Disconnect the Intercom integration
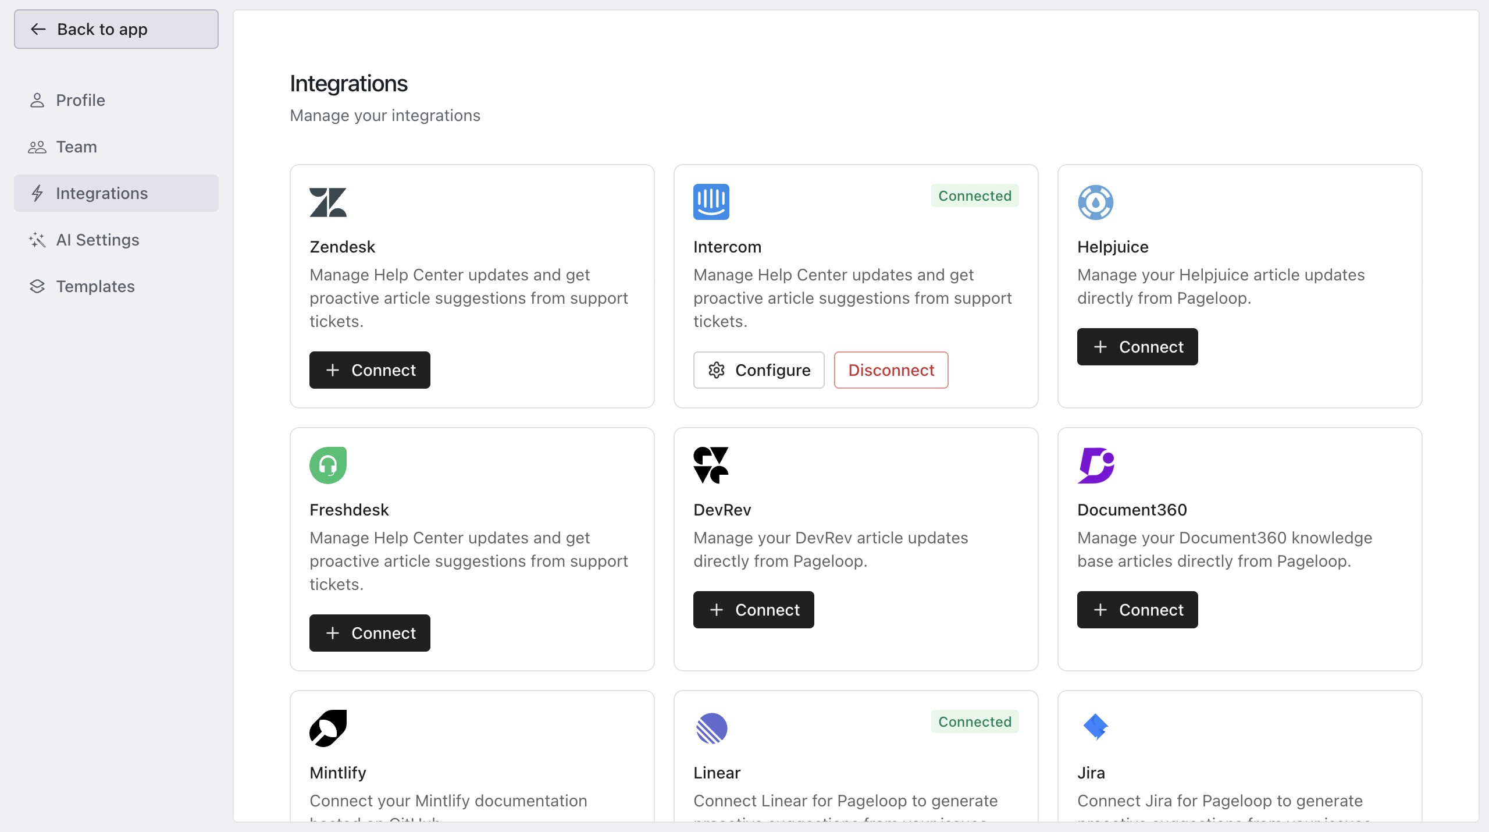Screen dimensions: 1489x832 point(891,370)
